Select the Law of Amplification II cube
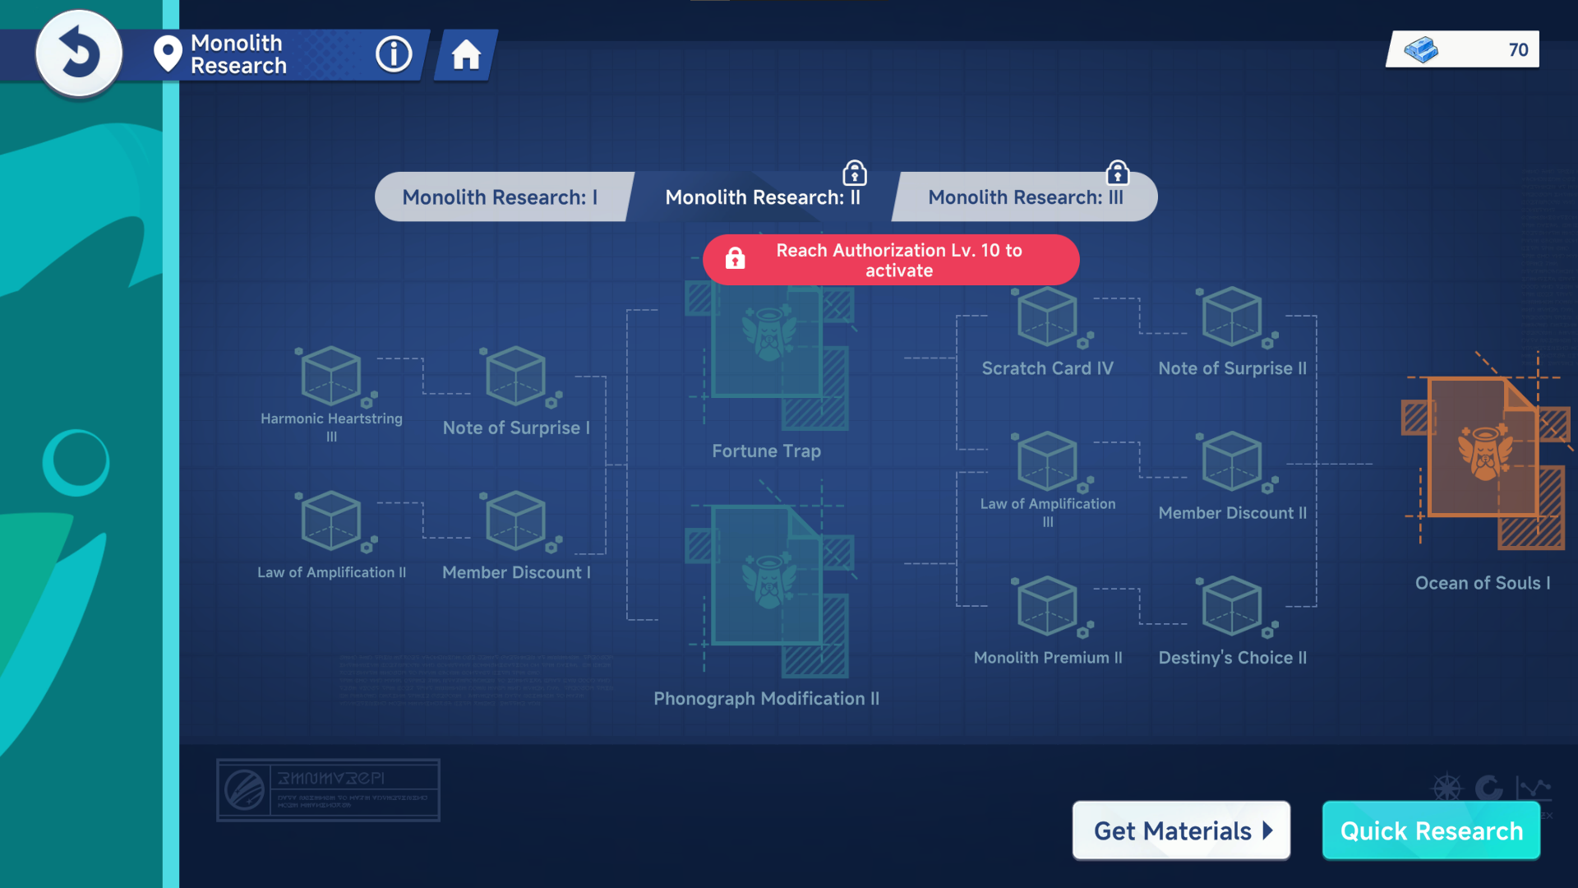 click(x=331, y=523)
